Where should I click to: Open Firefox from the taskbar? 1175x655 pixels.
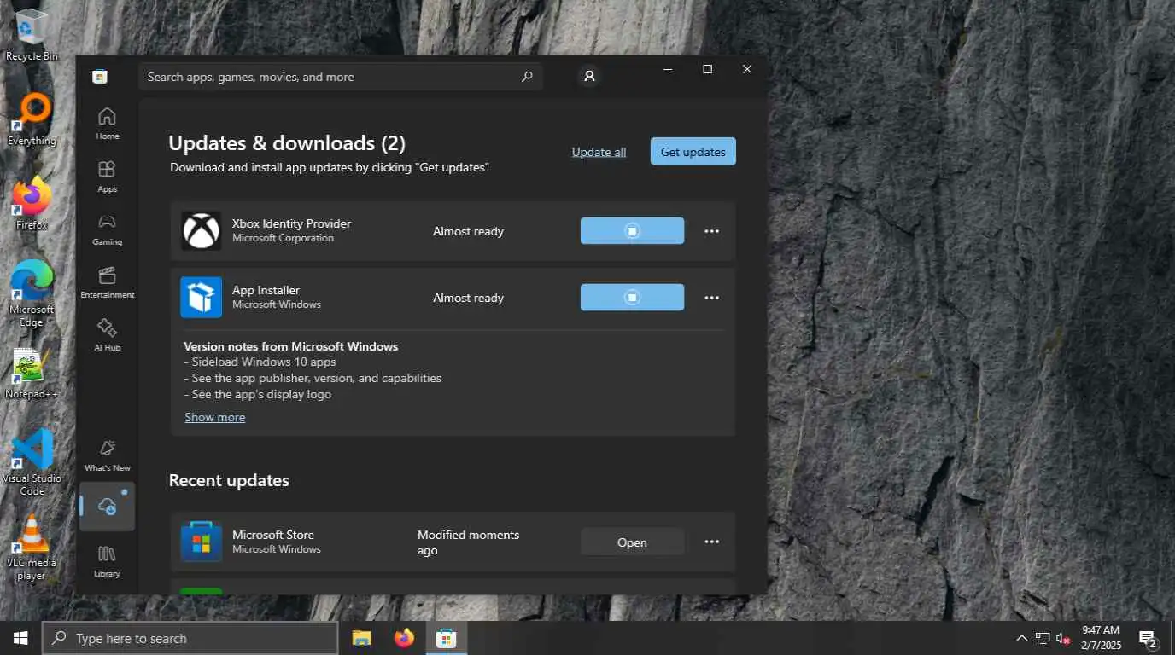pyautogui.click(x=404, y=638)
